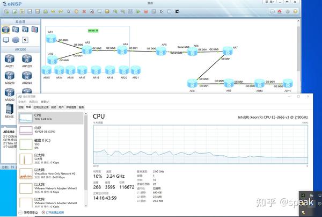Click eNSP canvas vertical scrollbar
322x217 pixels.
point(298,48)
